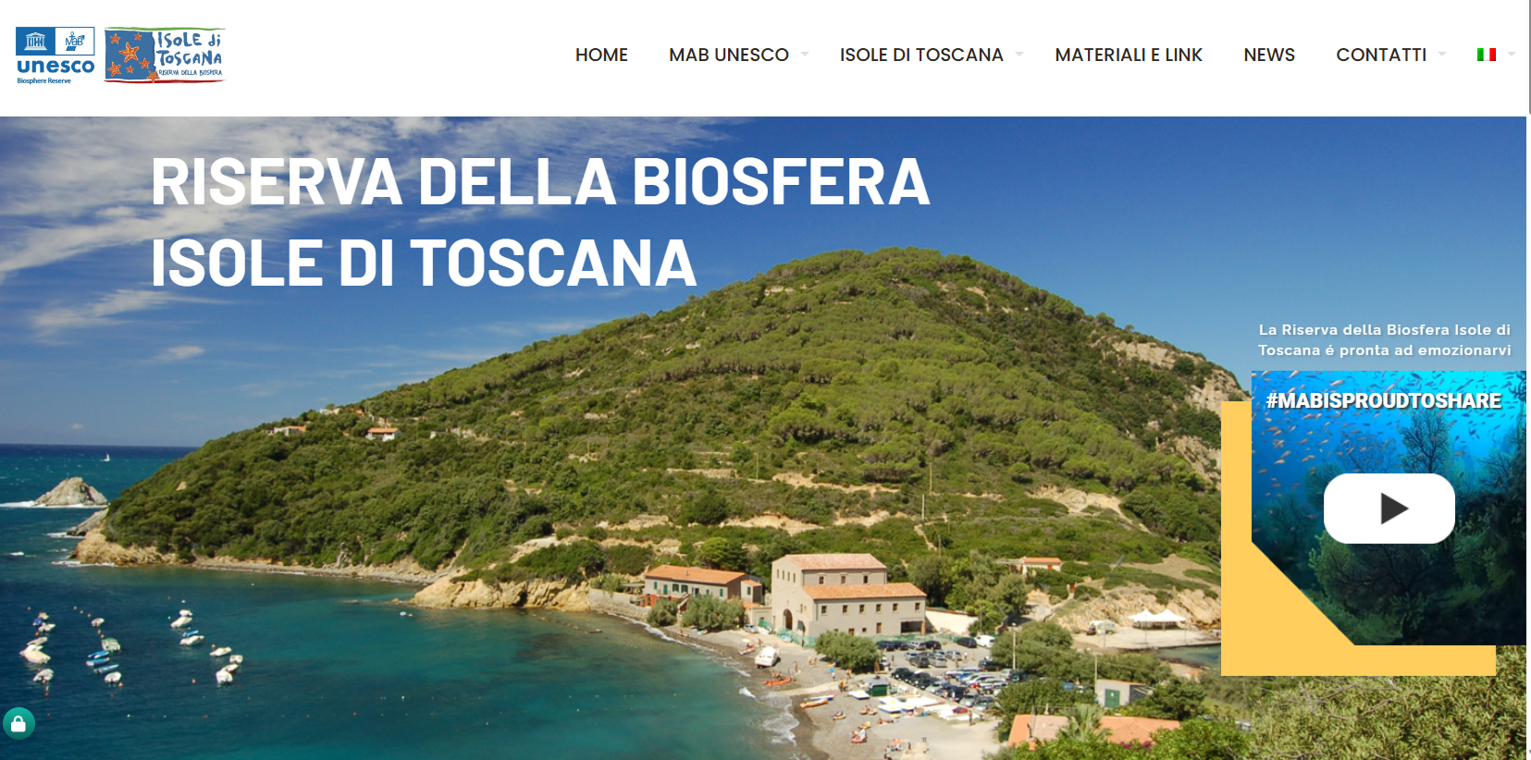Click the page's vertical scrollbar
Screen dimensions: 1531x760
tap(1528, 380)
